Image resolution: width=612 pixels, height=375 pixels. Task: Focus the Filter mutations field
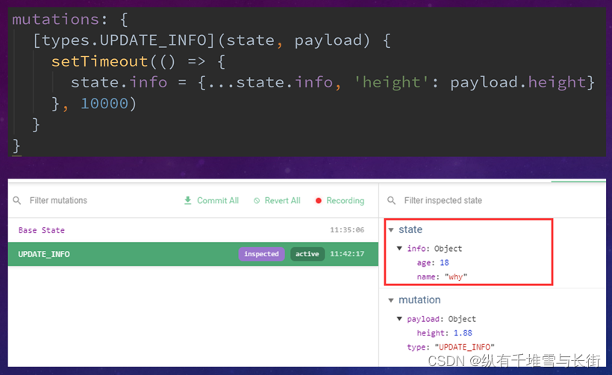58,200
